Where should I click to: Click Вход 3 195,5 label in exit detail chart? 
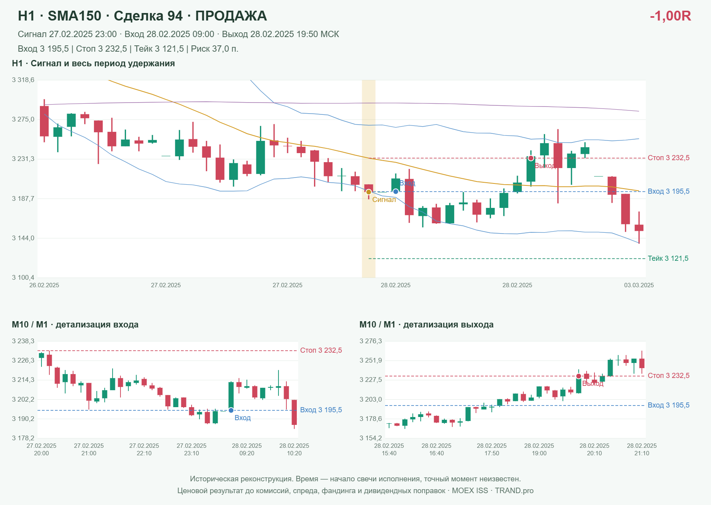[x=668, y=405]
